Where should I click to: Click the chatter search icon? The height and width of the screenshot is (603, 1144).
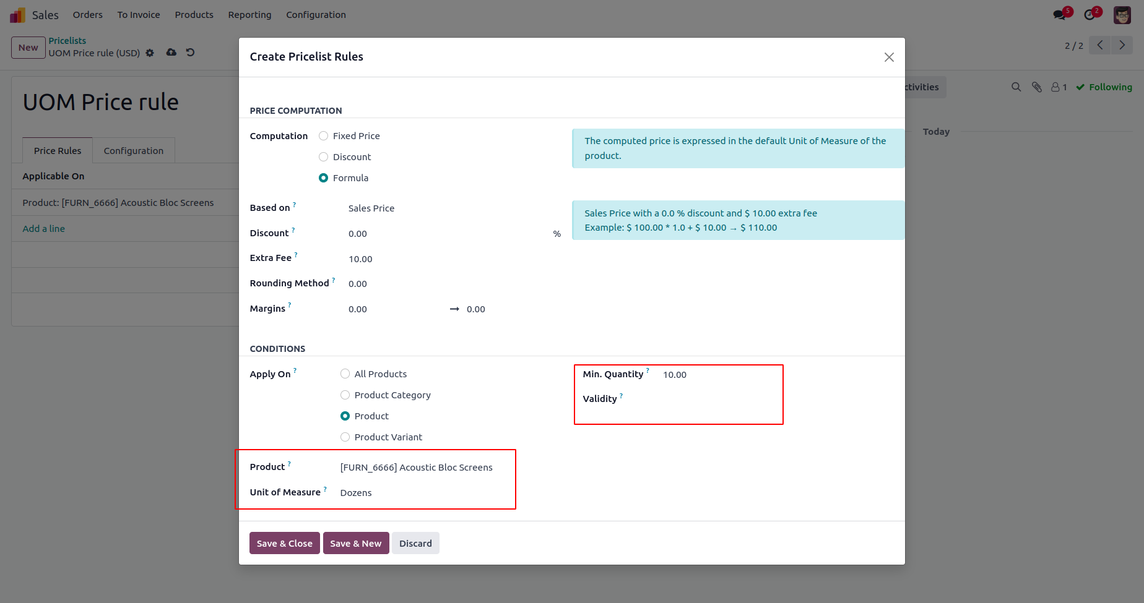(1016, 87)
